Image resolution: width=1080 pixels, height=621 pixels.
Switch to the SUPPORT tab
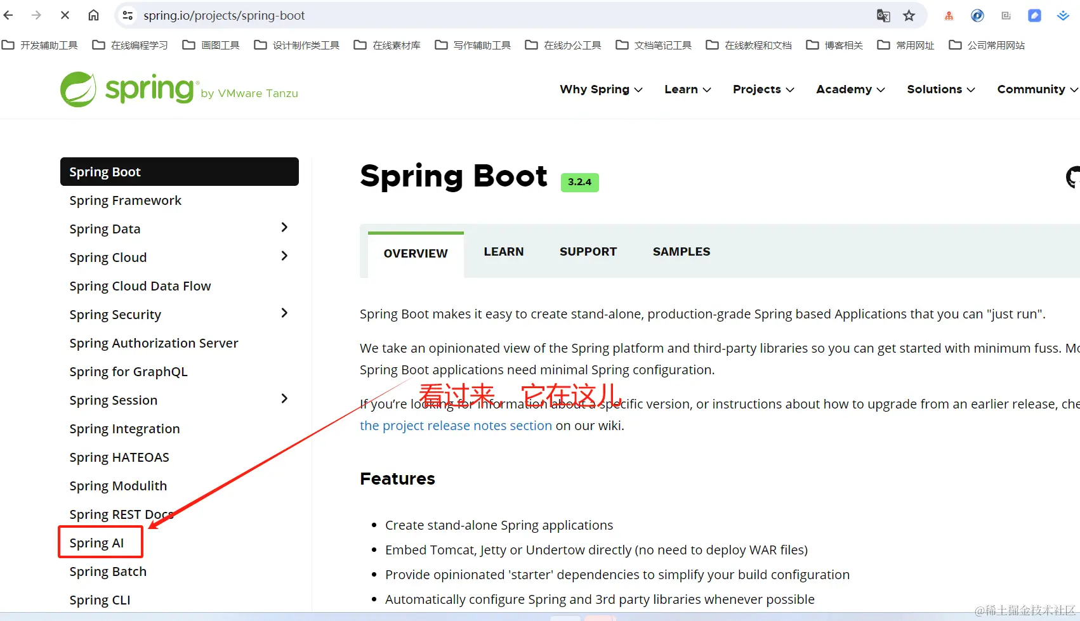pos(588,252)
